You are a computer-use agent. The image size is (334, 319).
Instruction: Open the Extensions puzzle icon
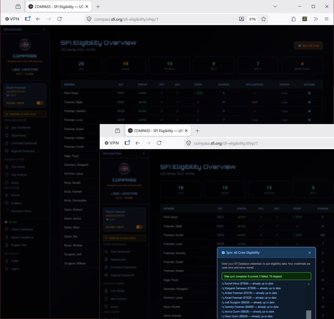pos(293,19)
